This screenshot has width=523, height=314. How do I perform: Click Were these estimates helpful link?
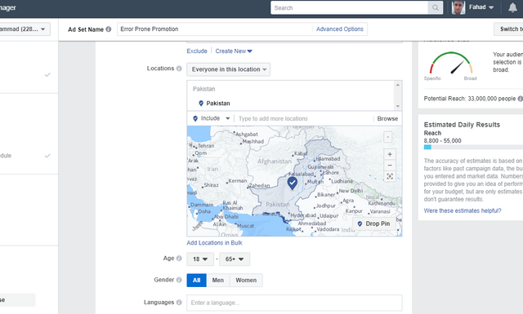463,210
